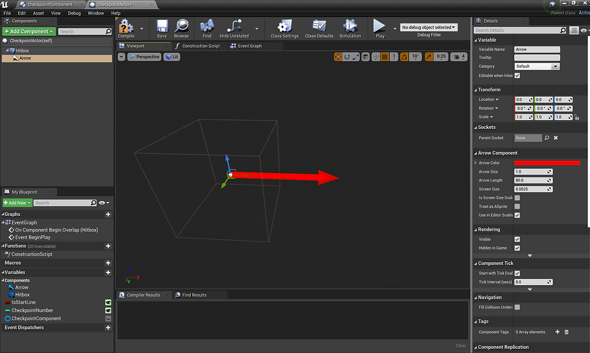Toggle Treat as ASprite checkbox
This screenshot has width=590, height=353.
[517, 206]
